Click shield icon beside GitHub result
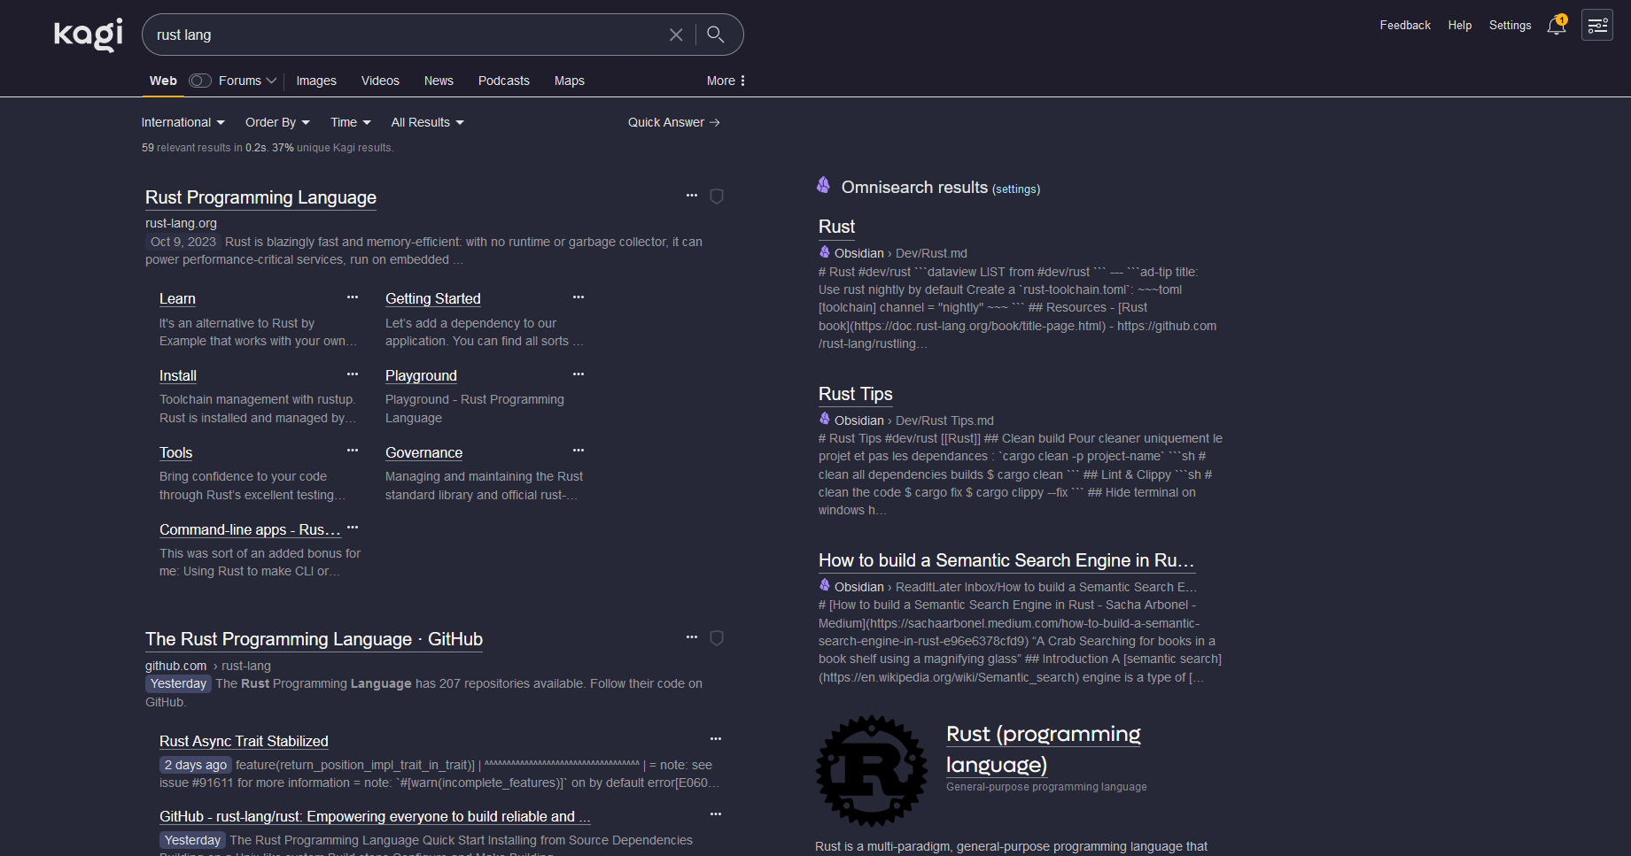Screen dimensions: 1631x856 coord(717,638)
